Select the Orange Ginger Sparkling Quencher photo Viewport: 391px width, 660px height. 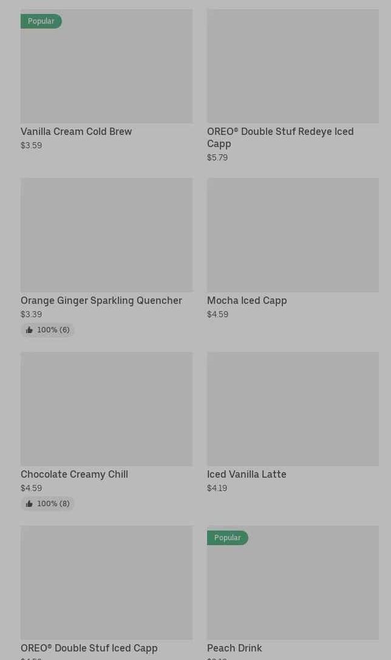[106, 235]
